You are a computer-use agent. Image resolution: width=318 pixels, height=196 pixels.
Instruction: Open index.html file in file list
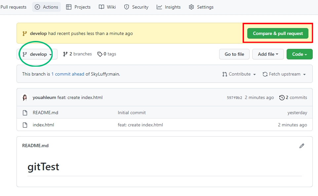pos(43,125)
